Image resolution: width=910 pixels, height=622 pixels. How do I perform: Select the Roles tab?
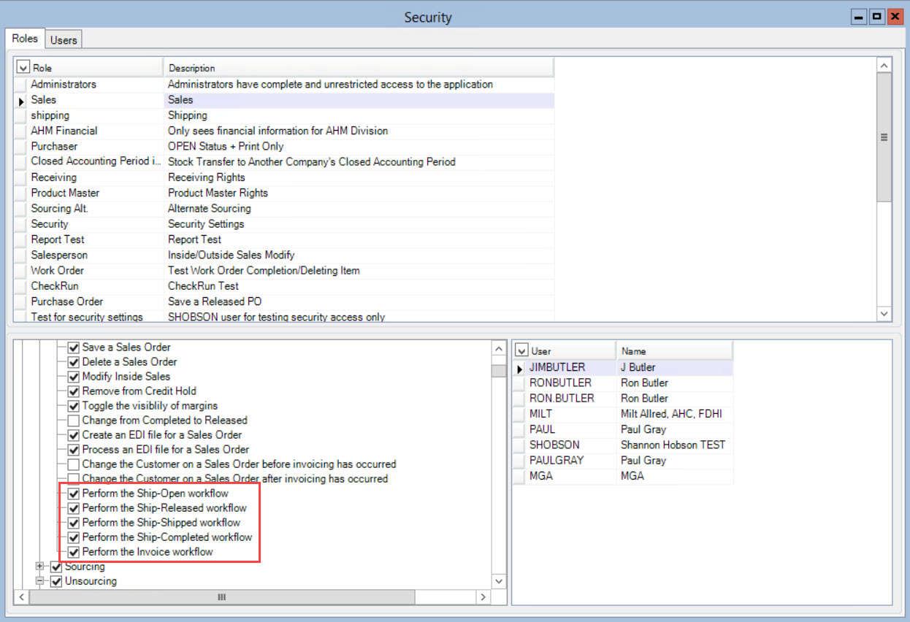tap(25, 39)
